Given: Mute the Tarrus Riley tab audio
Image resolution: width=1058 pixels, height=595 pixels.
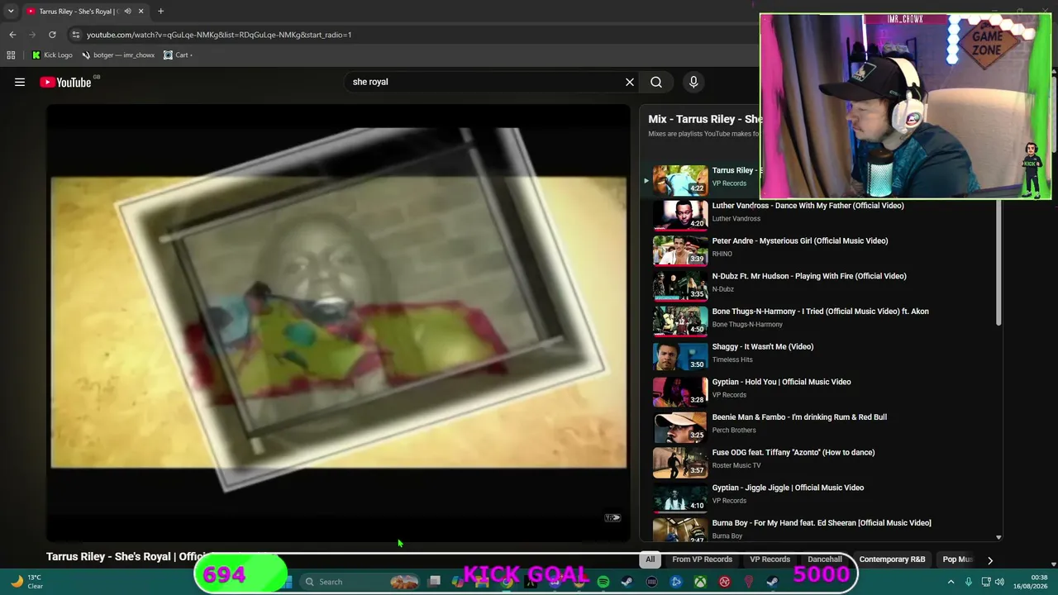Looking at the screenshot, I should (x=127, y=12).
